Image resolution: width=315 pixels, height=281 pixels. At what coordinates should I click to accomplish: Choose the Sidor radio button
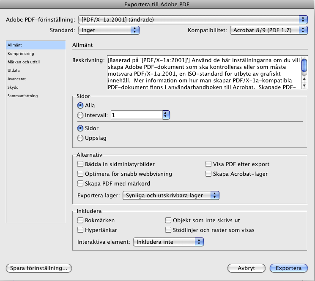click(80, 128)
